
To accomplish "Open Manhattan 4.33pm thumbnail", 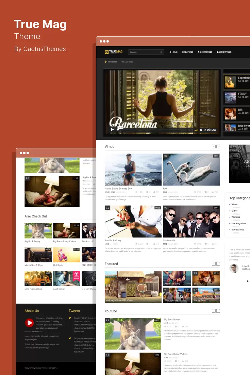I will [38, 255].
